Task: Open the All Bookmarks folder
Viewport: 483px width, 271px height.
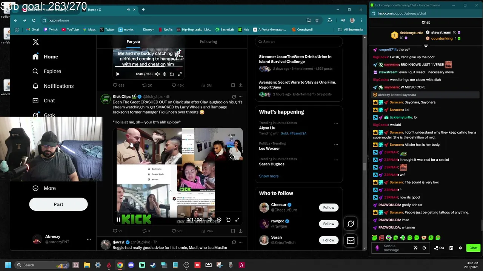Action: pyautogui.click(x=351, y=29)
